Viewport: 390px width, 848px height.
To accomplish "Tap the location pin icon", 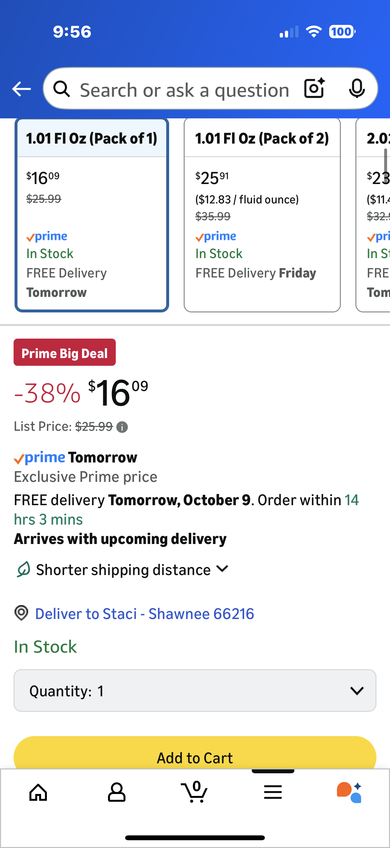I will pos(21,613).
